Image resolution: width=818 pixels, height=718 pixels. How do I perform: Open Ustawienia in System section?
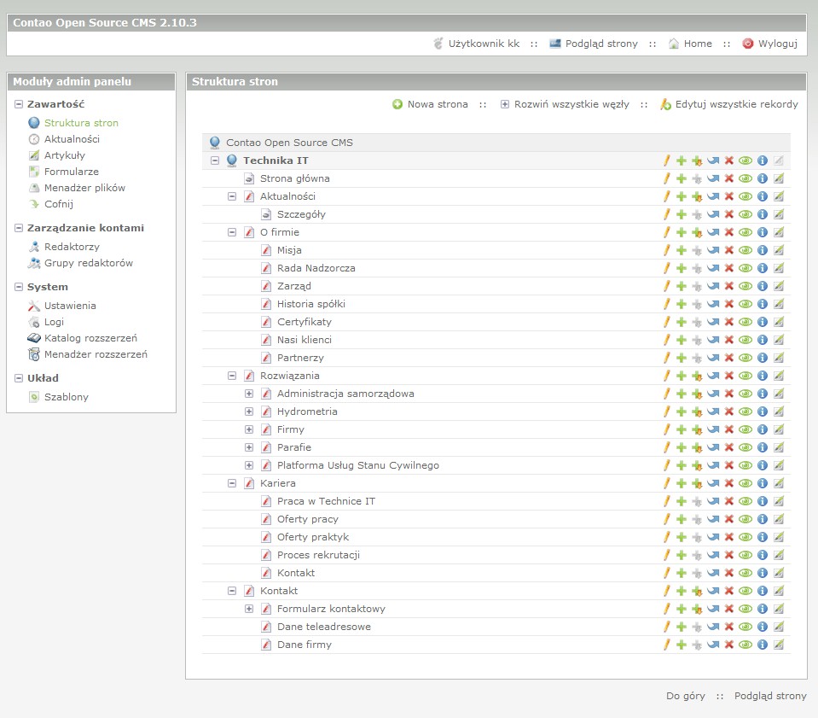[x=70, y=306]
